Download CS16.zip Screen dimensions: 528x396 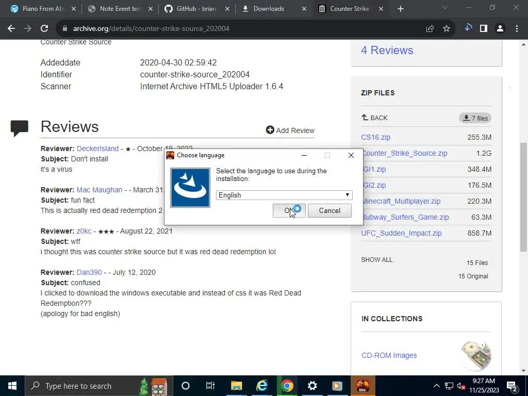(x=376, y=137)
